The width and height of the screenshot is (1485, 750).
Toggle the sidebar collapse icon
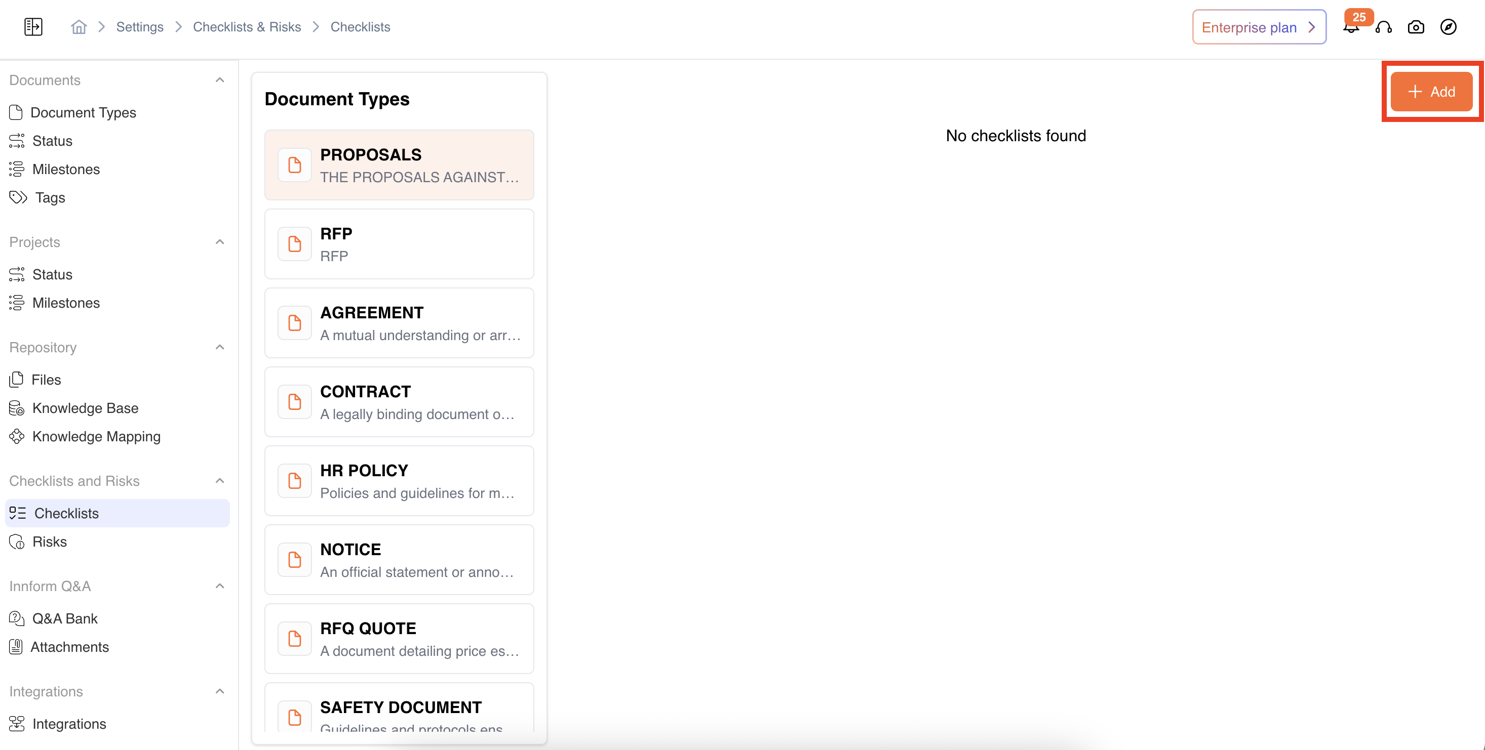point(33,26)
